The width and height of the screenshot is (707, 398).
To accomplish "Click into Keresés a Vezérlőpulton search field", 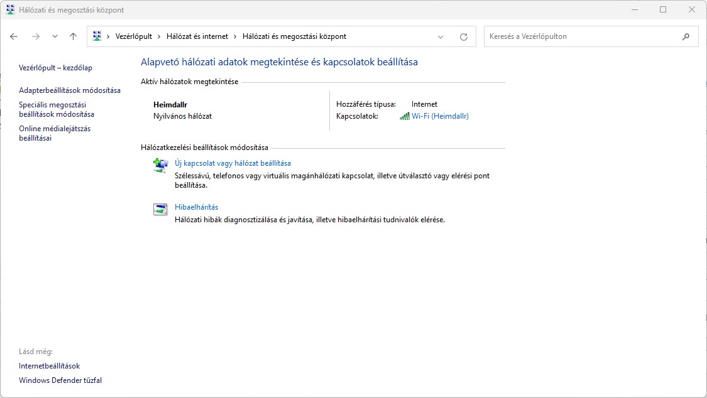I will [x=581, y=36].
